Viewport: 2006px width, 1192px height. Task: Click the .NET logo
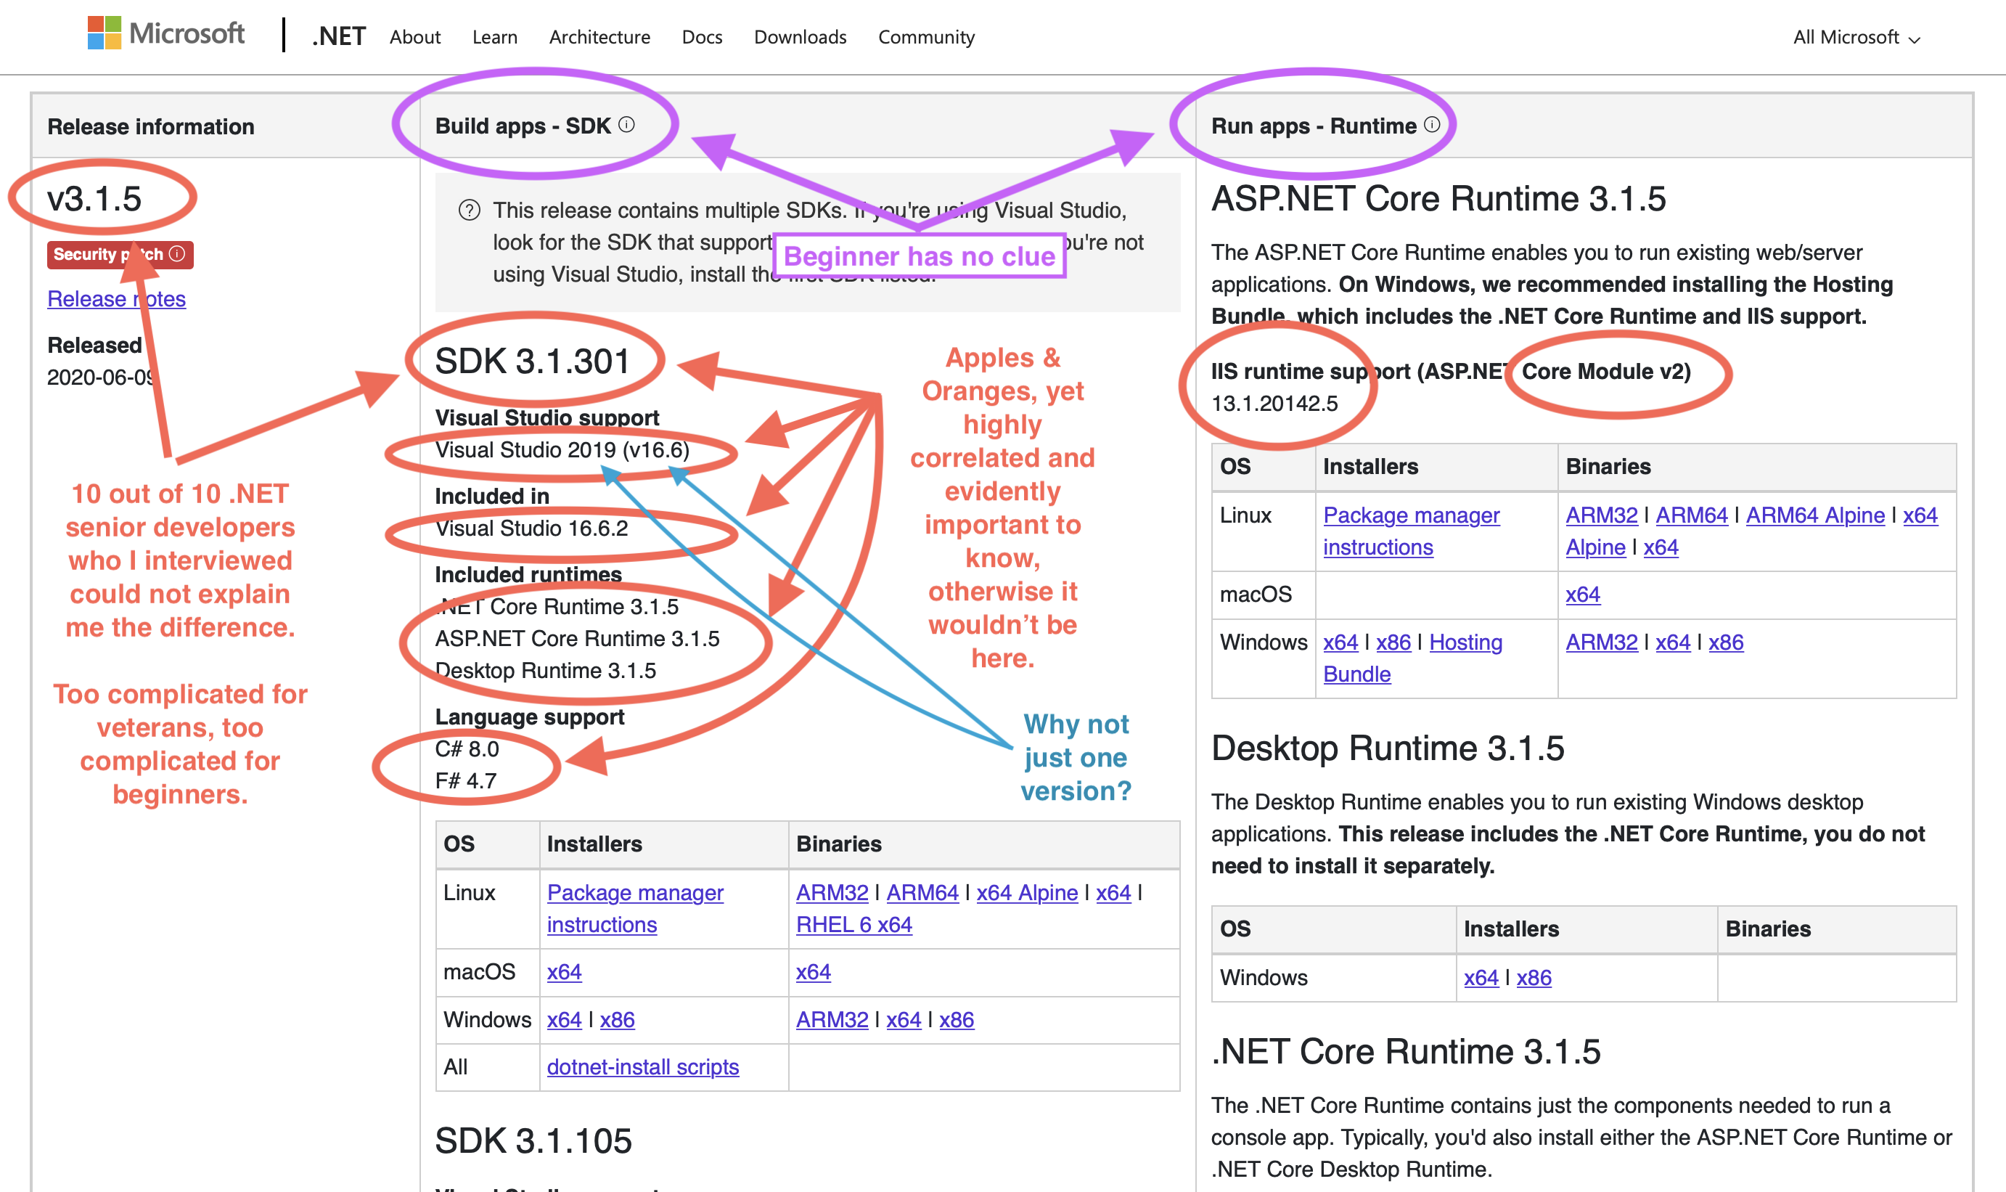point(337,36)
